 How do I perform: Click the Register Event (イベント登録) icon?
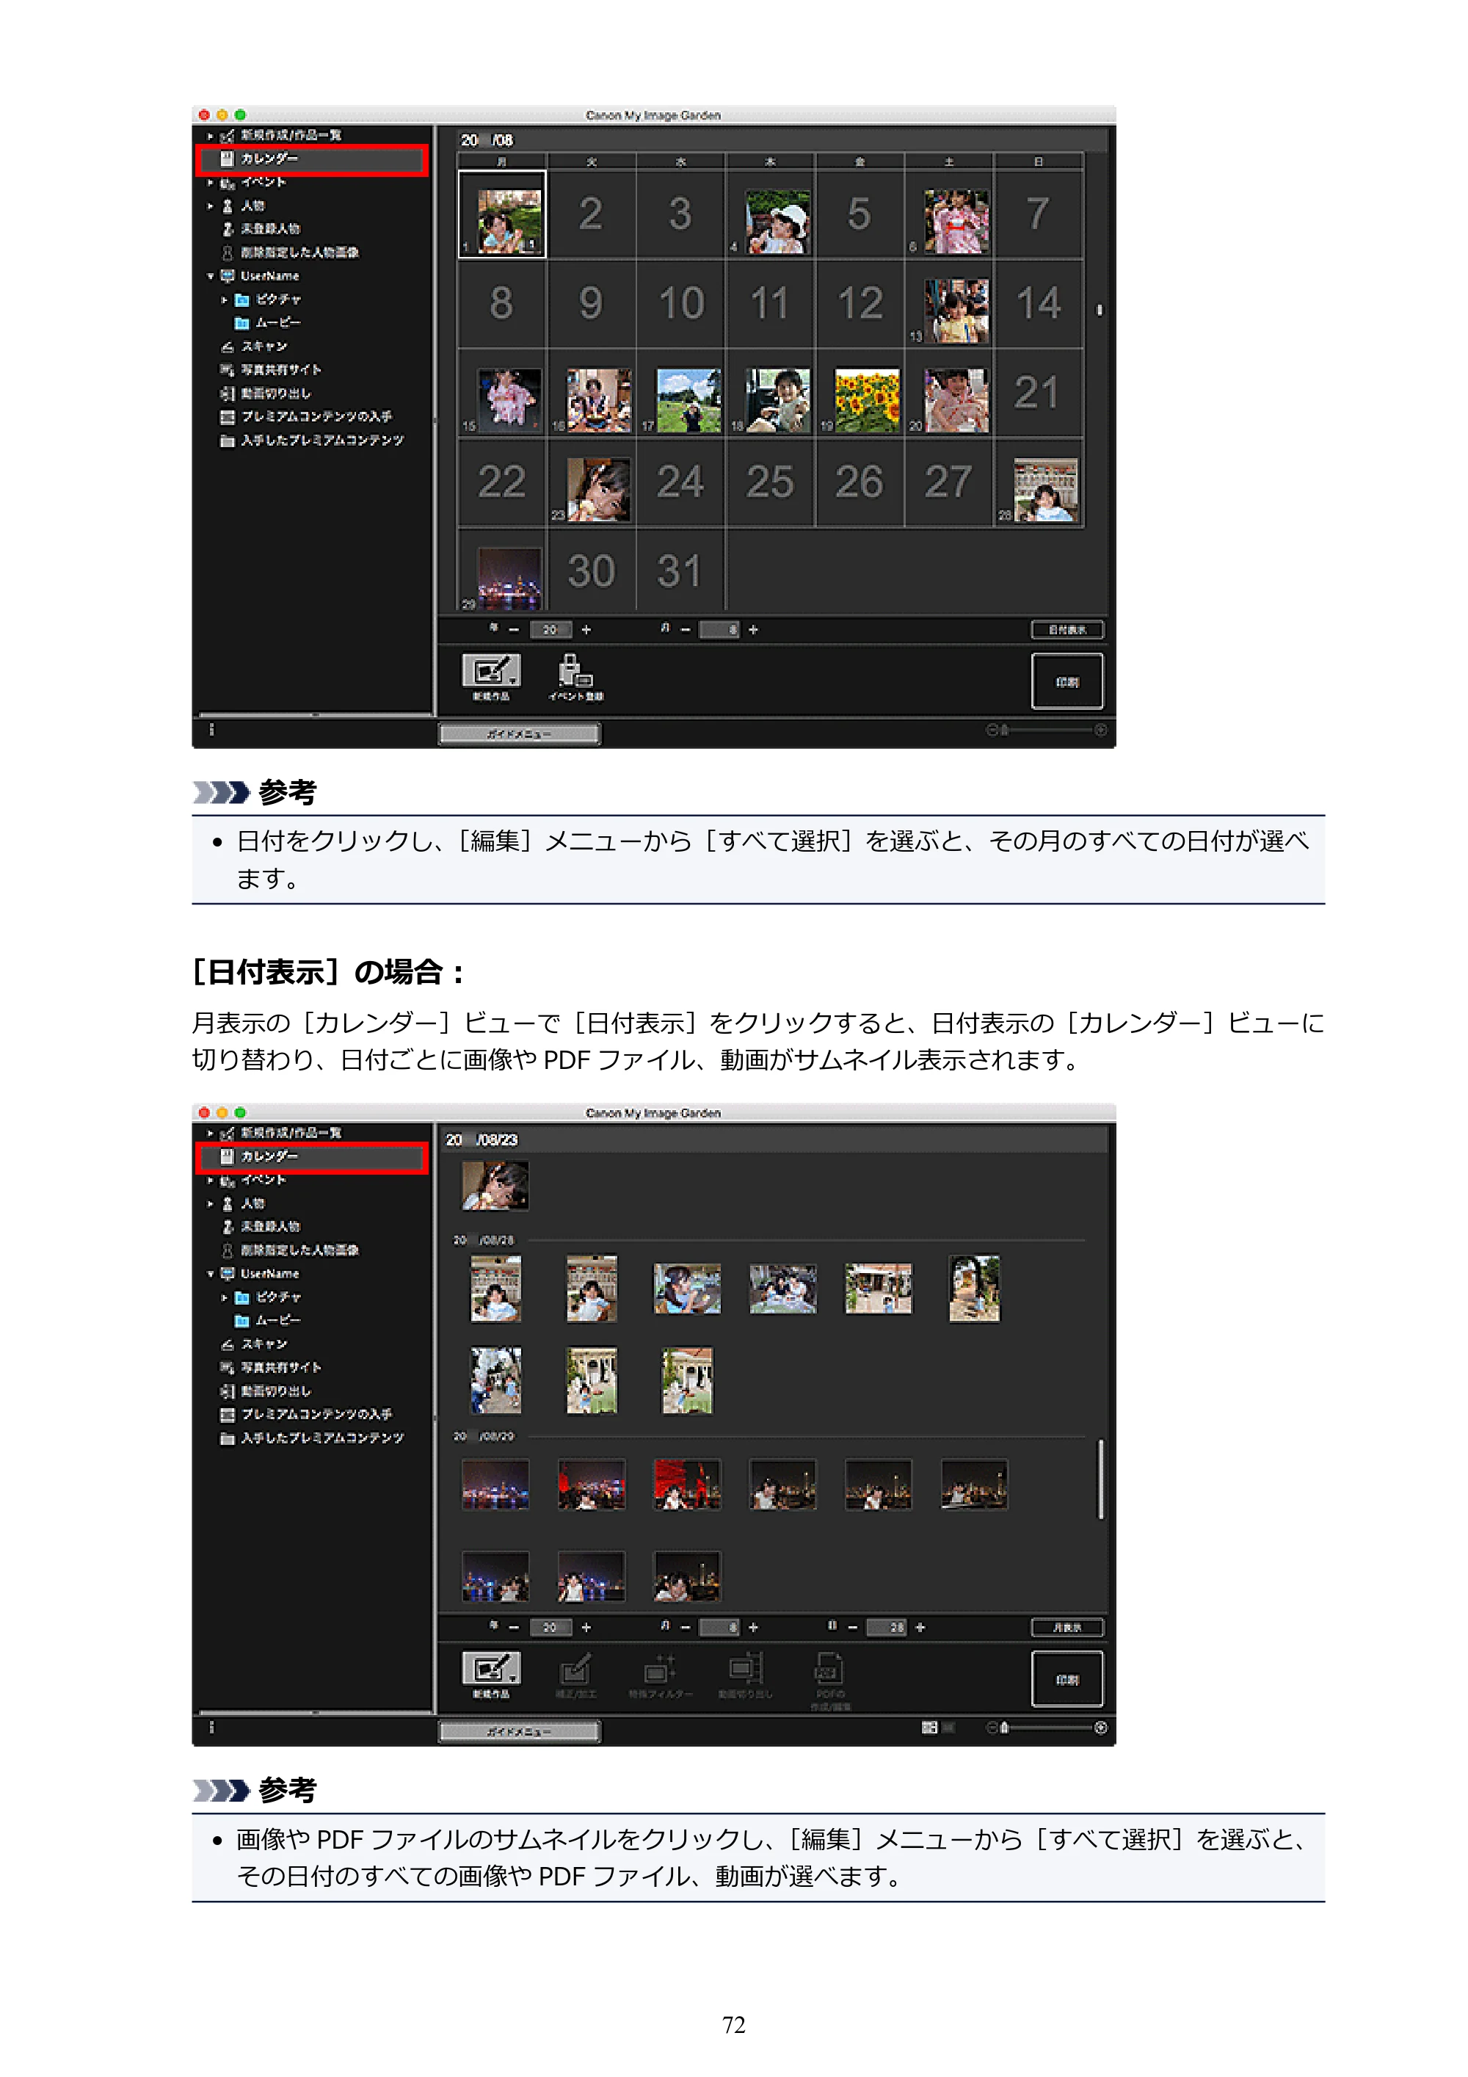(575, 677)
